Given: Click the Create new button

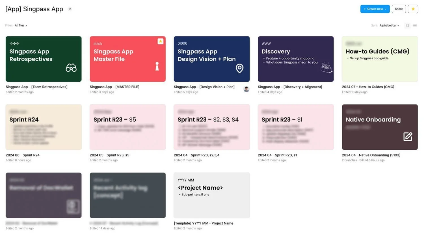Looking at the screenshot, I should (375, 9).
